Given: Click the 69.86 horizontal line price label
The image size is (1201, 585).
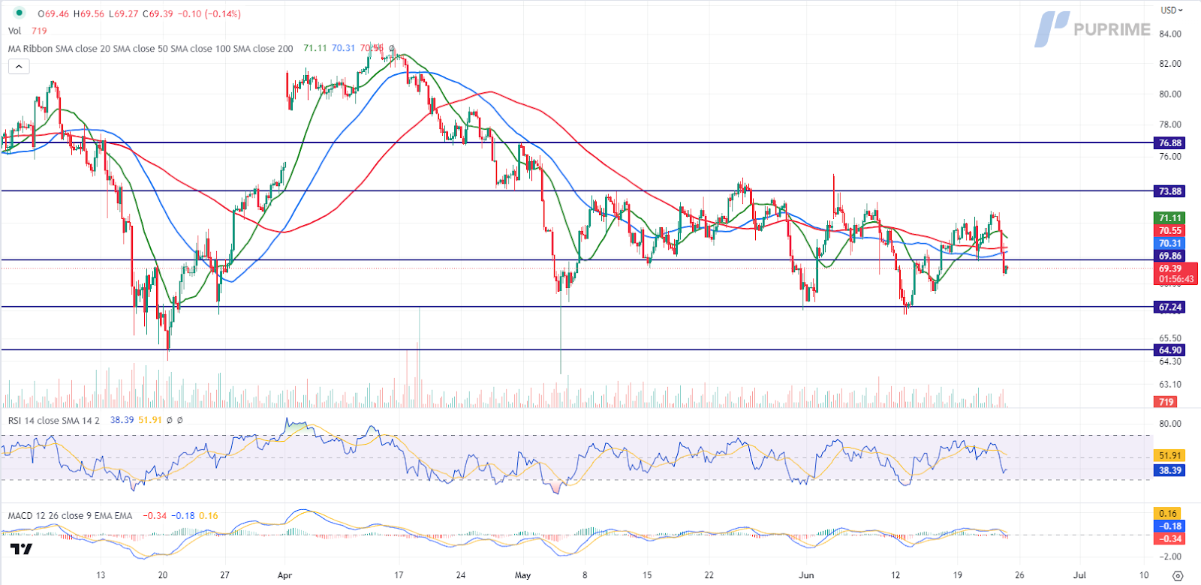Looking at the screenshot, I should click(1169, 256).
